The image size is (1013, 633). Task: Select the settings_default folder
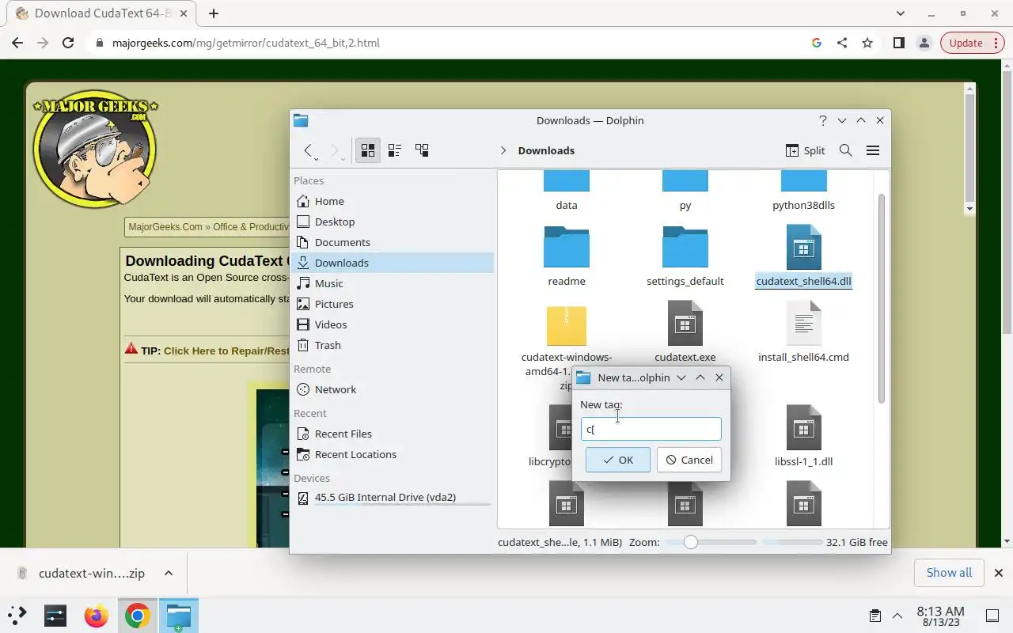point(685,256)
